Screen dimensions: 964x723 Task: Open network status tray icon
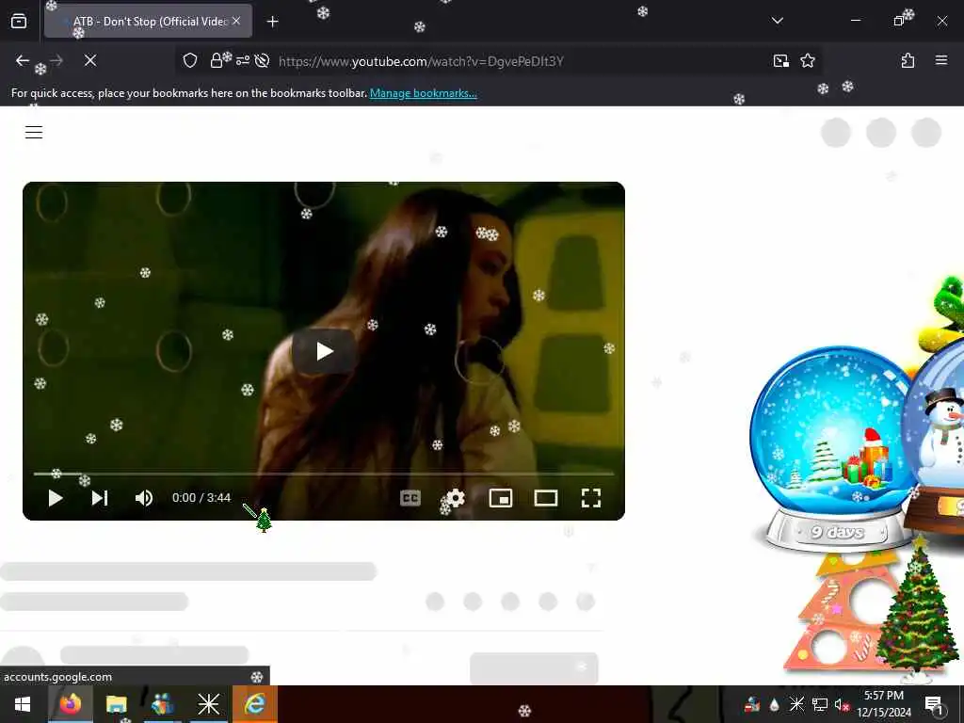819,704
